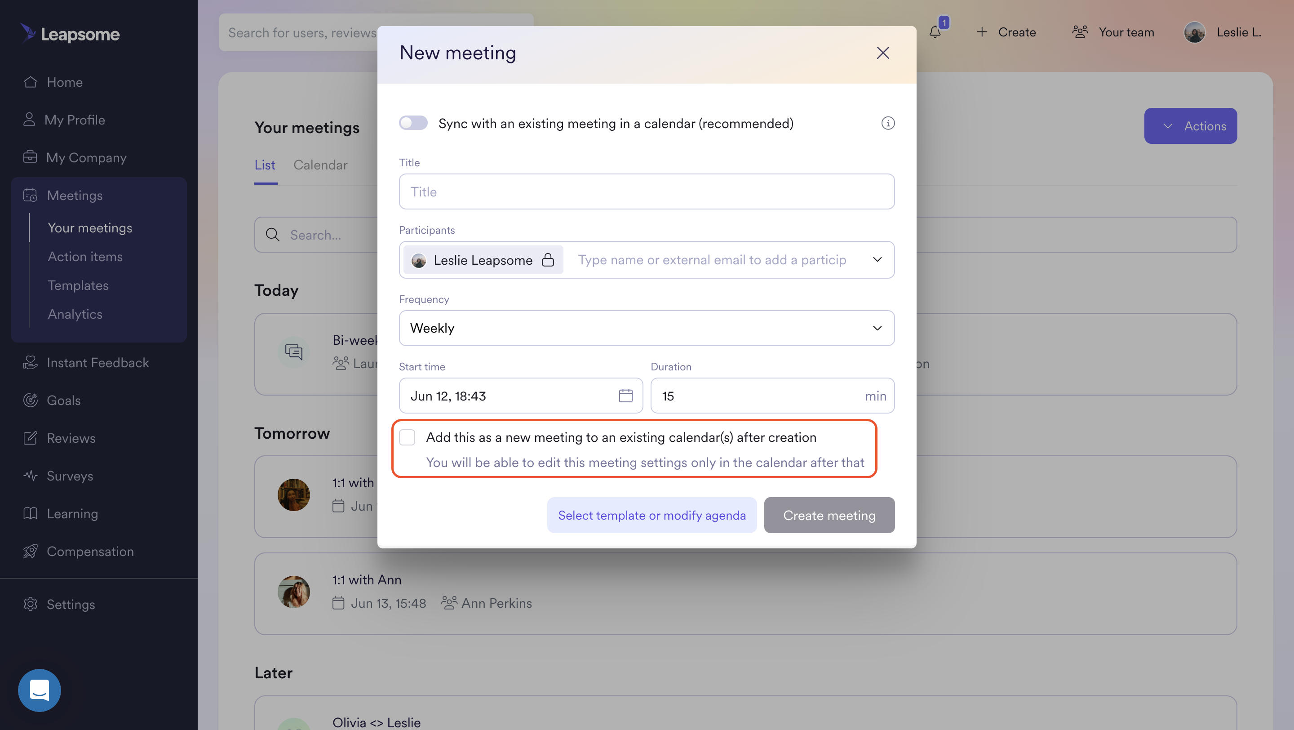The height and width of the screenshot is (730, 1294).
Task: Click the Goals target icon in sidebar
Action: coord(30,400)
